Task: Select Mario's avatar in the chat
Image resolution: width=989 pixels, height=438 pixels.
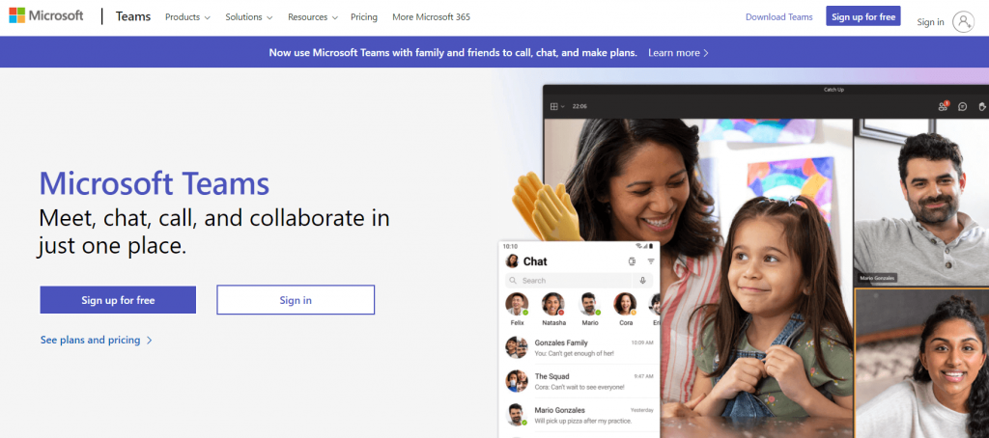Action: [590, 304]
